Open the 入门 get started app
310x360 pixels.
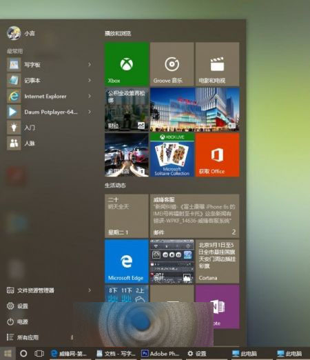click(50, 128)
